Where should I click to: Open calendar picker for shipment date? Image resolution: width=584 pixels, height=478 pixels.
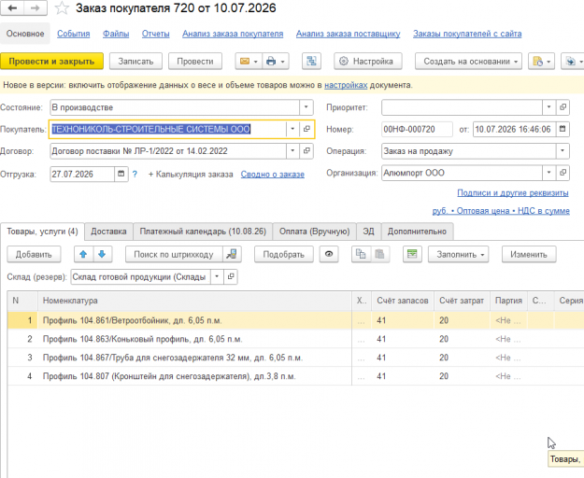pyautogui.click(x=121, y=174)
